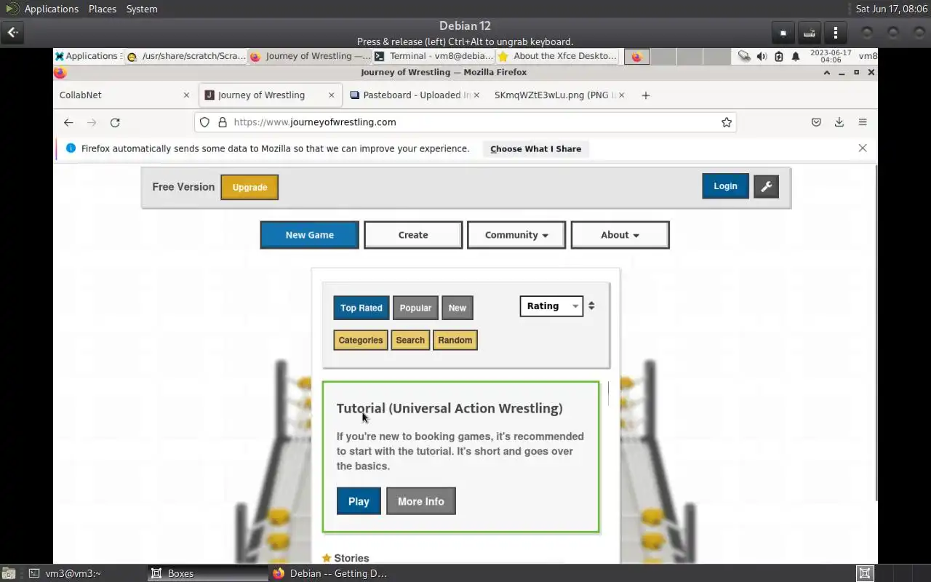Select the Top Rated filter
Viewport: 931px width, 582px height.
tap(361, 308)
